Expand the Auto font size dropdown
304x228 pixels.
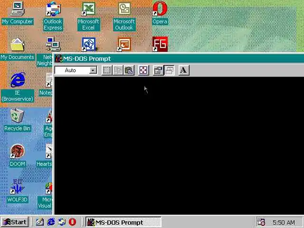click(x=93, y=70)
